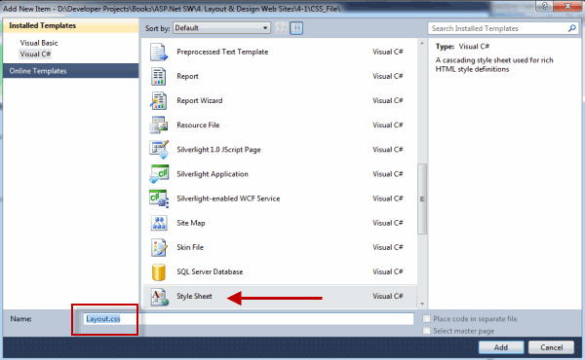Click Visual C# label in Skin File row

tap(388, 247)
